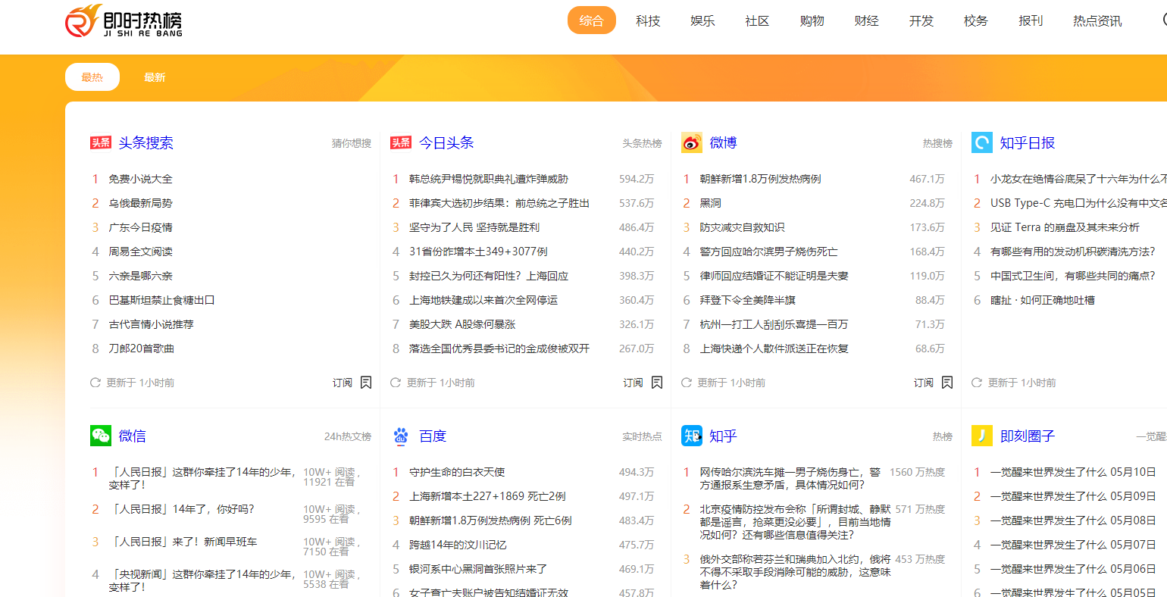Click bookmark icon on 头条搜索 card
The width and height of the screenshot is (1167, 597).
[x=366, y=383]
